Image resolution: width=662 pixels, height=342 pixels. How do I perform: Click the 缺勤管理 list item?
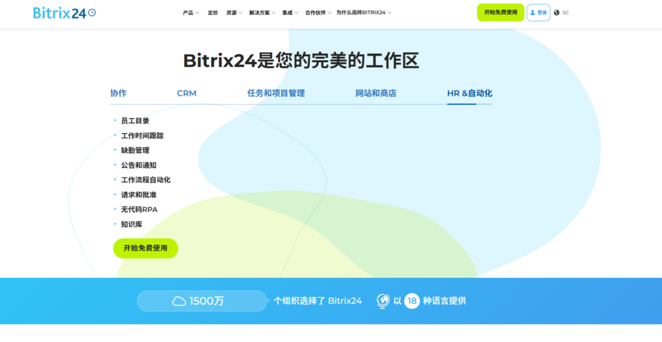(x=135, y=150)
